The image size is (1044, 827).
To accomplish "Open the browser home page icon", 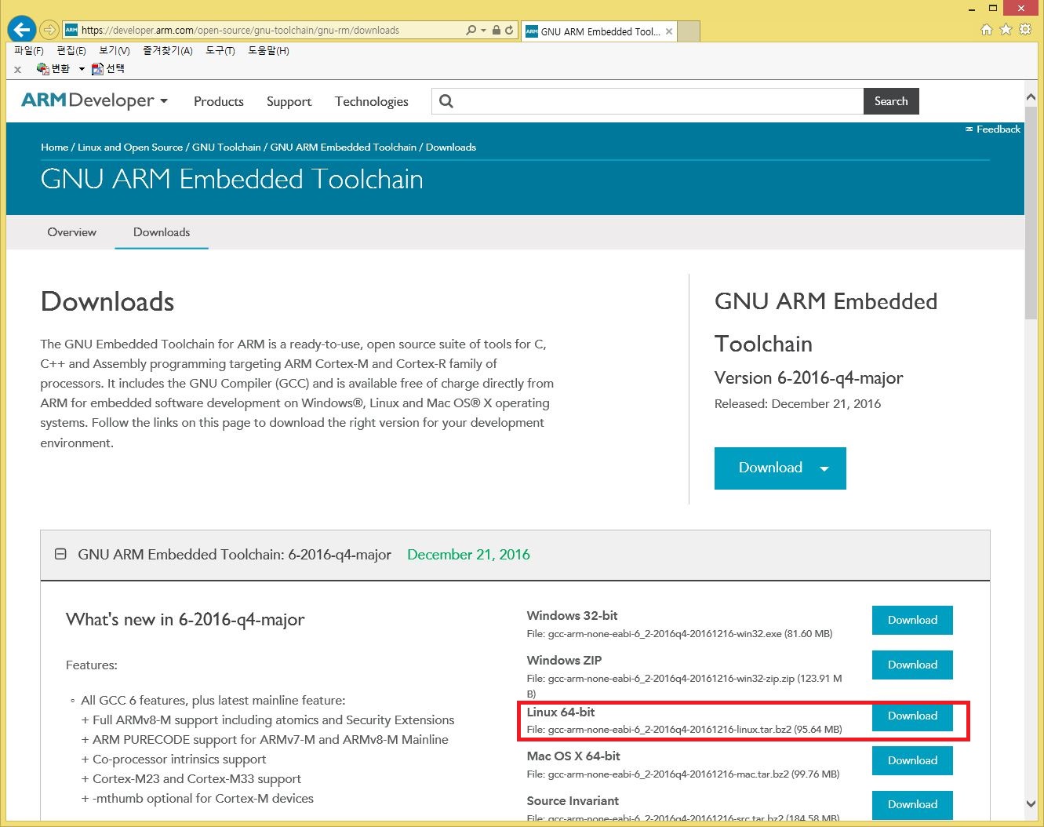I will click(987, 30).
